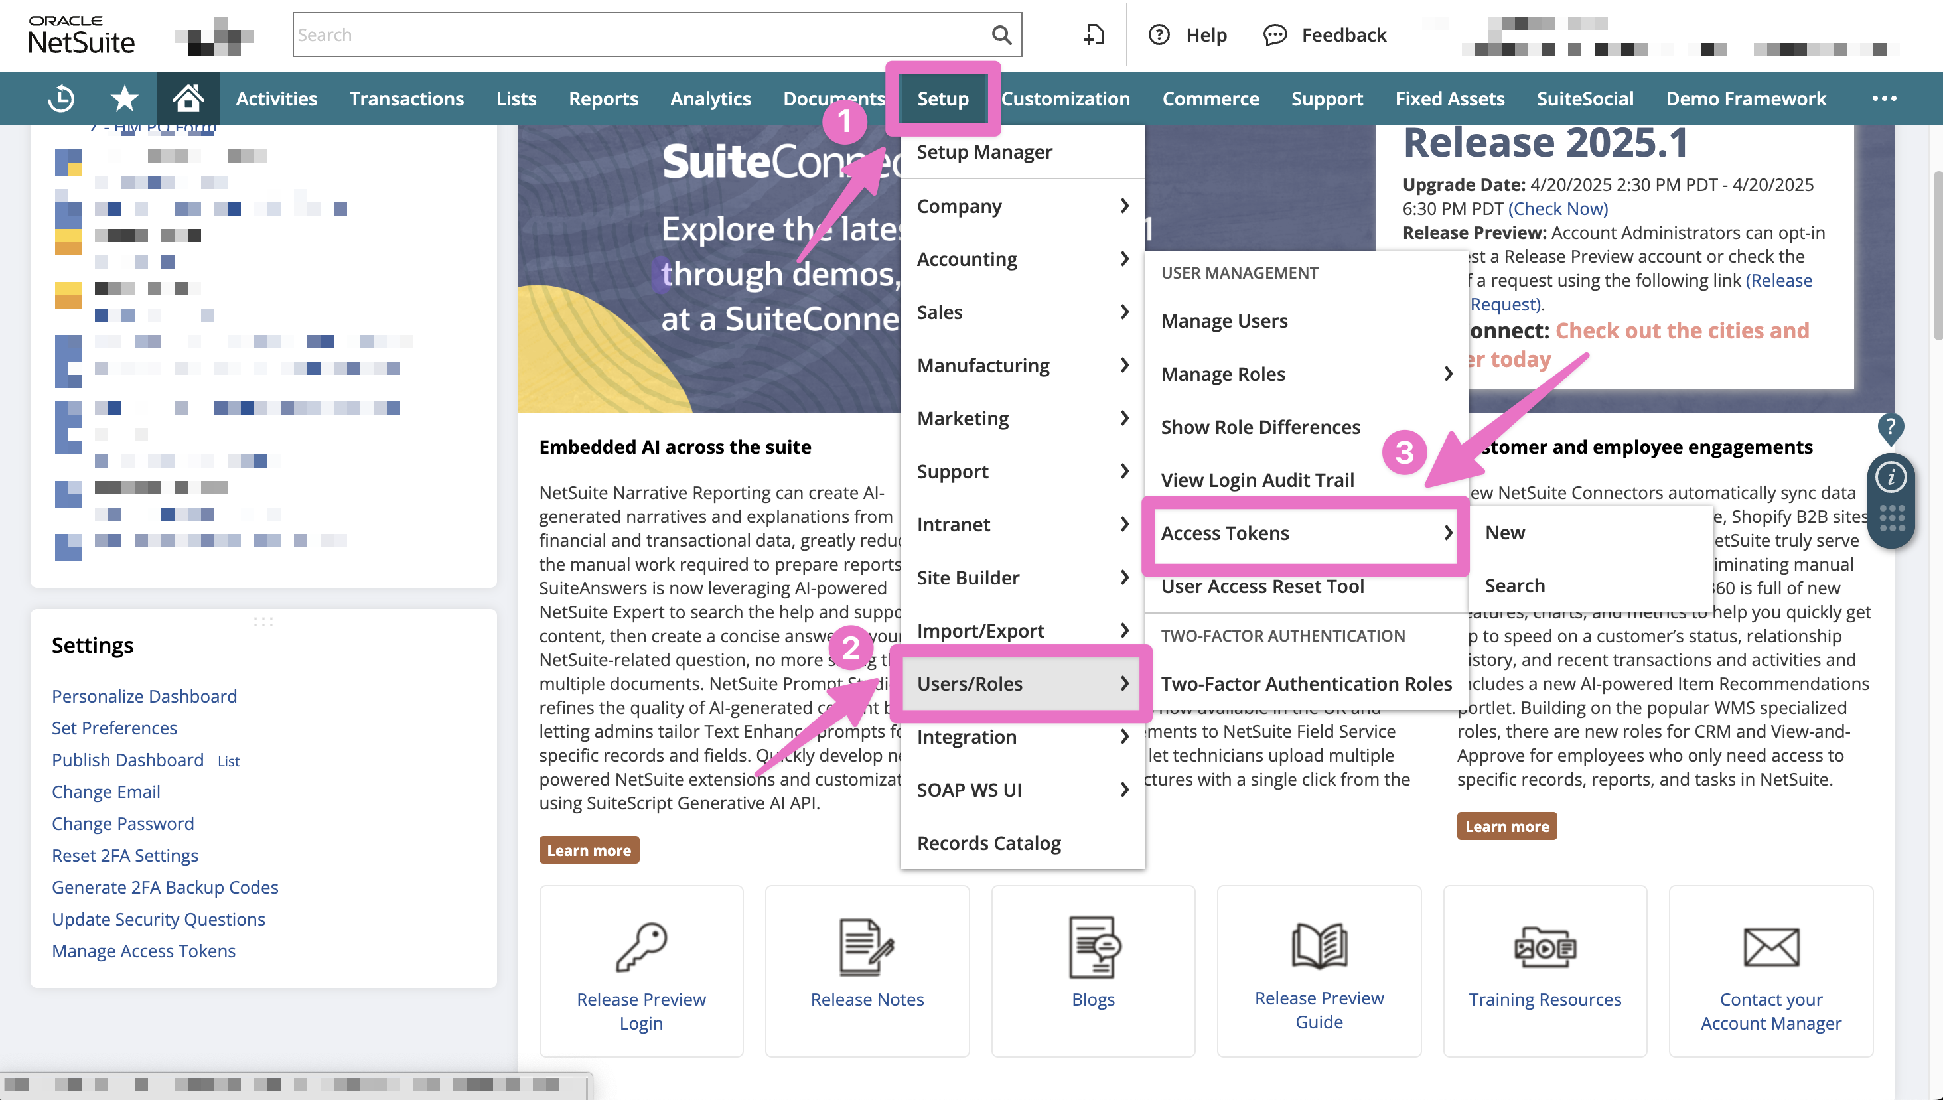Click Personalize Dashboard link

tap(144, 696)
